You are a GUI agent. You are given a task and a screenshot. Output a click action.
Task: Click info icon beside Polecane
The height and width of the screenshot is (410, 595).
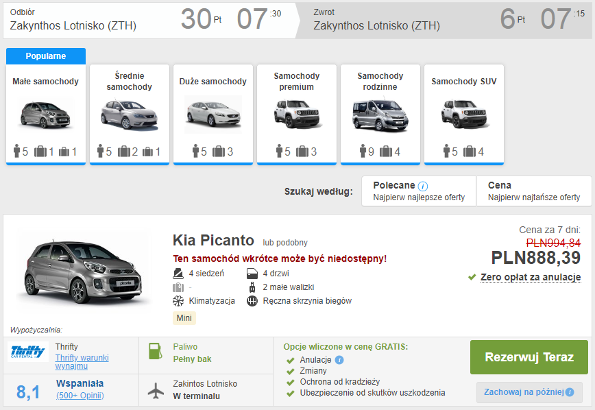[x=423, y=186]
